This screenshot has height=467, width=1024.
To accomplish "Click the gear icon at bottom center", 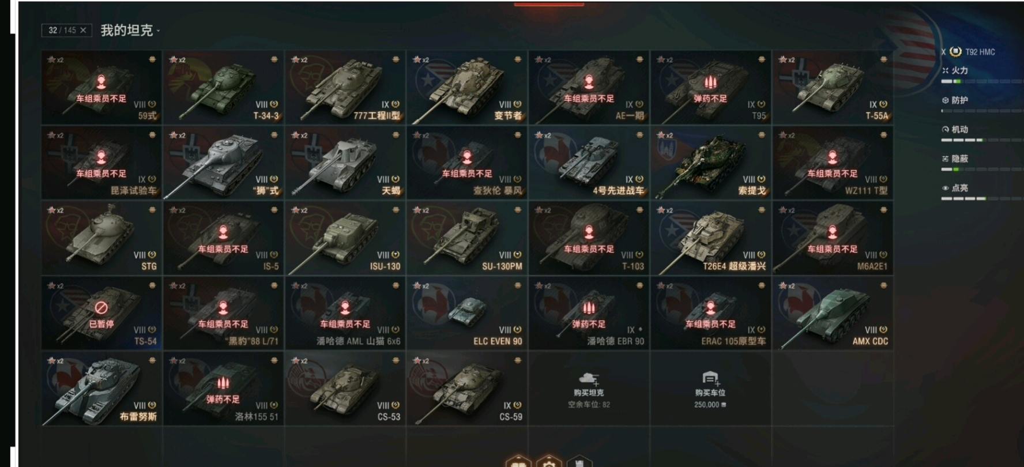I will pyautogui.click(x=549, y=462).
